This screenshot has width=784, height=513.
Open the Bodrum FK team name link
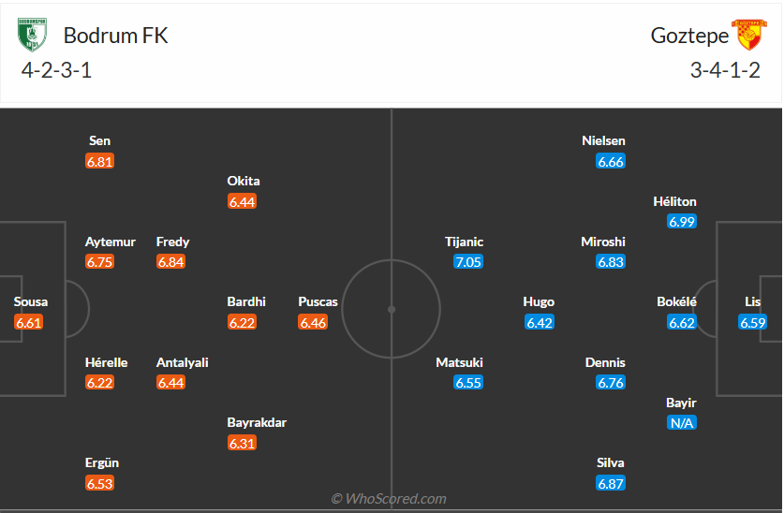[115, 36]
